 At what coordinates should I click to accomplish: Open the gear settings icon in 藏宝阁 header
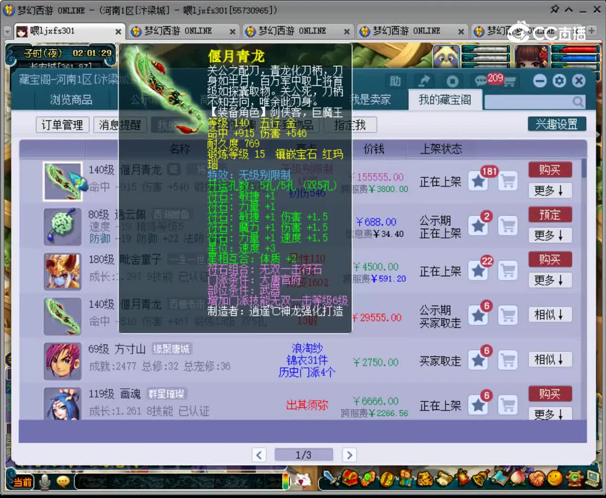click(x=560, y=81)
